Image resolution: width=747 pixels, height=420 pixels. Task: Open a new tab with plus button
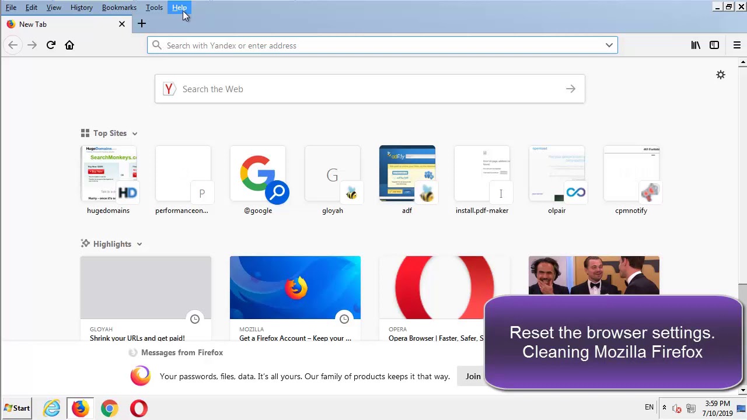point(142,24)
